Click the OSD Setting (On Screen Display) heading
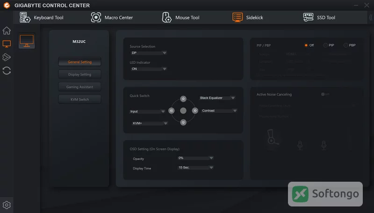This screenshot has height=213, width=374. click(x=155, y=149)
